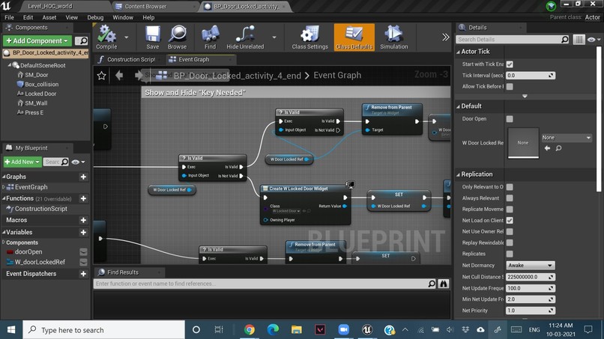Open File Explorer from taskbar
The image size is (604, 339).
click(296, 330)
